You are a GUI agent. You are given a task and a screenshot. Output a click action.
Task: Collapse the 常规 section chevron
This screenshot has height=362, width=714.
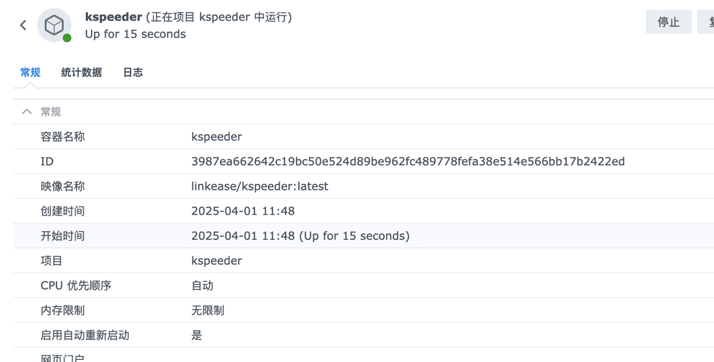point(27,111)
